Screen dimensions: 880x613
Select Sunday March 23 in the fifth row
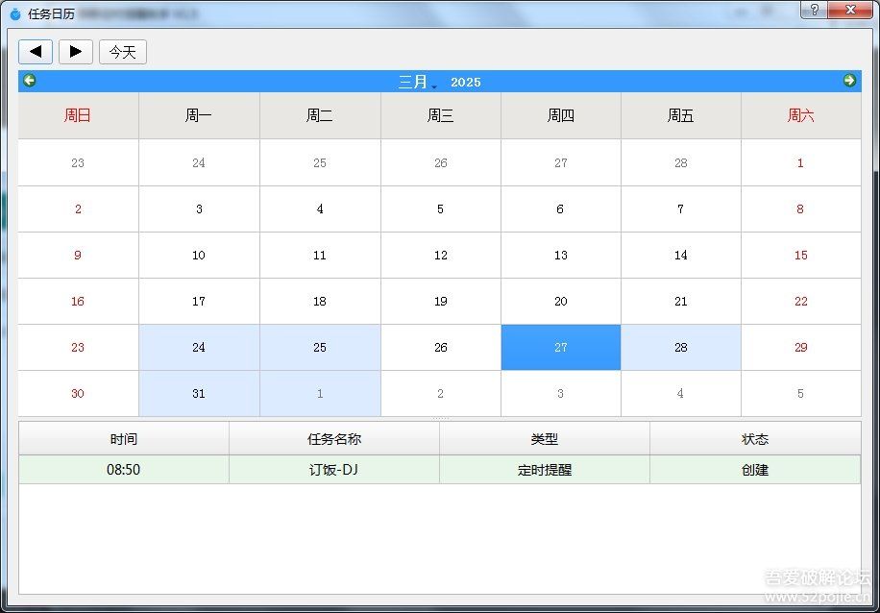pos(78,348)
